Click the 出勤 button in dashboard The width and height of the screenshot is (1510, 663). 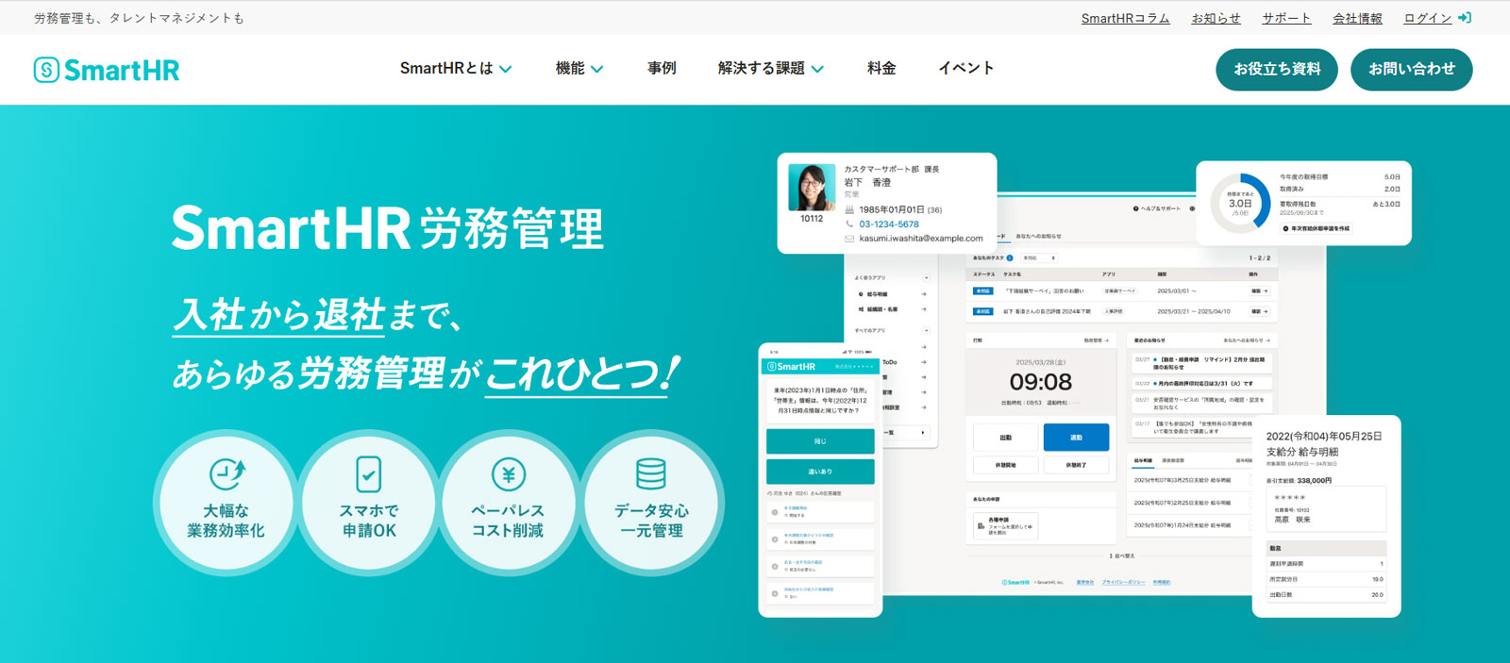coord(1006,438)
